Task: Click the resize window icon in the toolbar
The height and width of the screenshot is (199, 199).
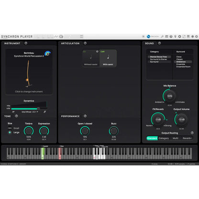Action: pos(184,36)
